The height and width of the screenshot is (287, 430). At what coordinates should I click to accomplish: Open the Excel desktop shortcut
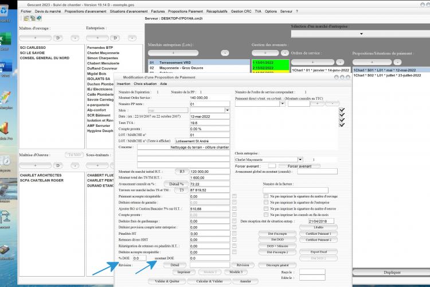coord(5,41)
